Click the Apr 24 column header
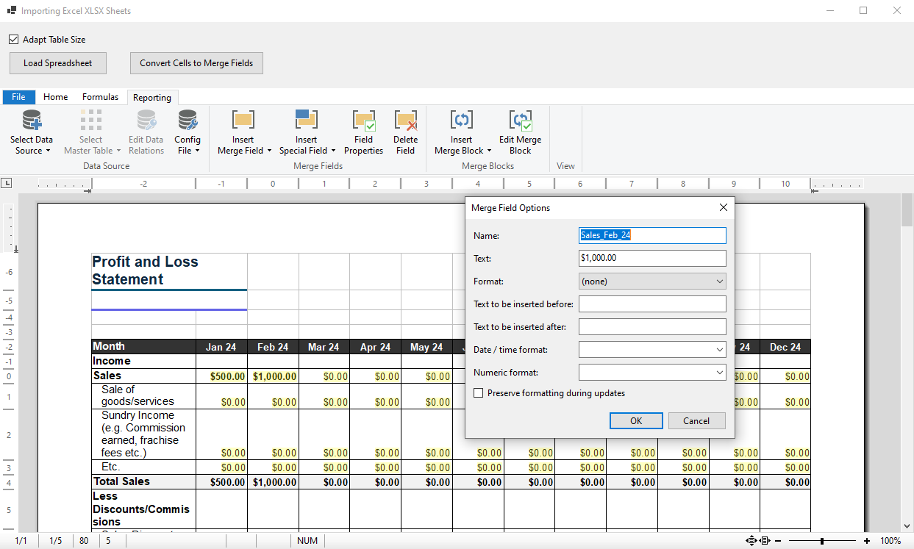Image resolution: width=914 pixels, height=549 pixels. [375, 347]
